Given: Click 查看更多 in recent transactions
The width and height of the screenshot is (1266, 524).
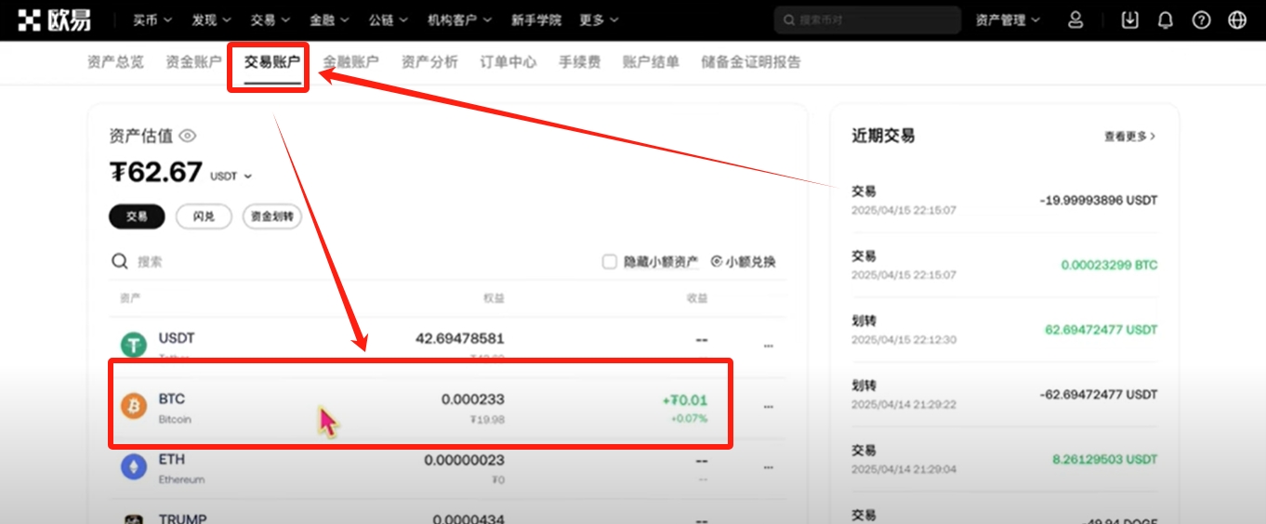Looking at the screenshot, I should (1129, 137).
